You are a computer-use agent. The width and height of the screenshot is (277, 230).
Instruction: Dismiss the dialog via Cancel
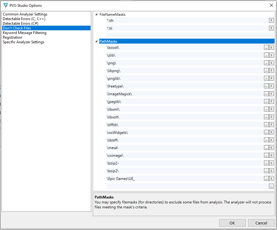261,223
